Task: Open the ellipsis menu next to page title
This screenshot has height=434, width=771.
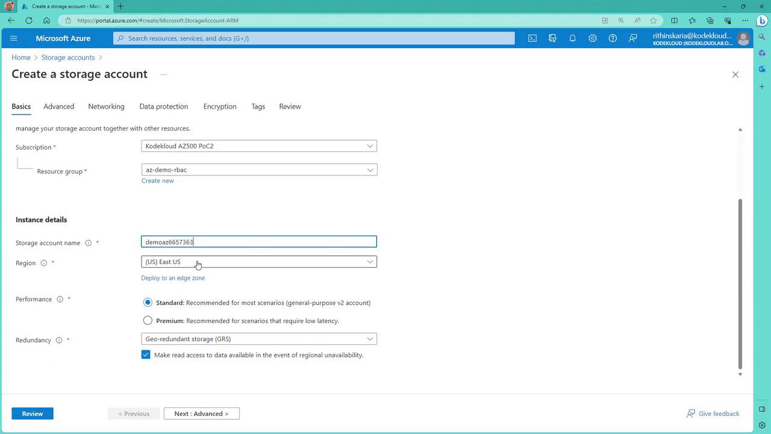Action: [163, 75]
